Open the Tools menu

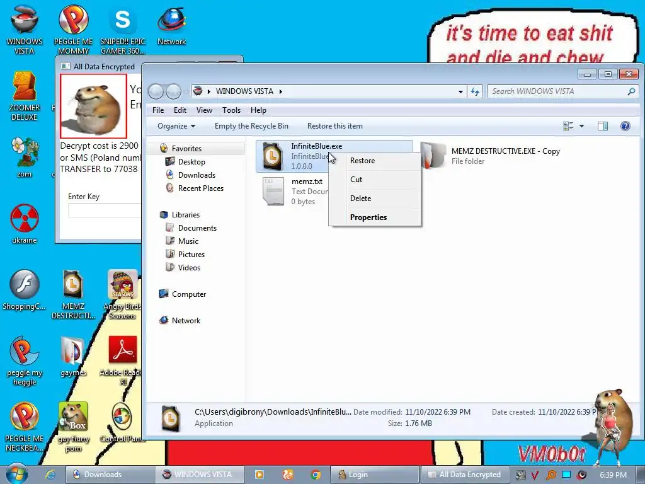(x=231, y=110)
